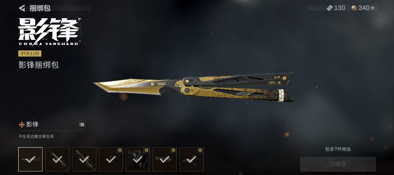Tap the 37天11时 countdown badge
This screenshot has width=394, height=175.
pos(30,54)
